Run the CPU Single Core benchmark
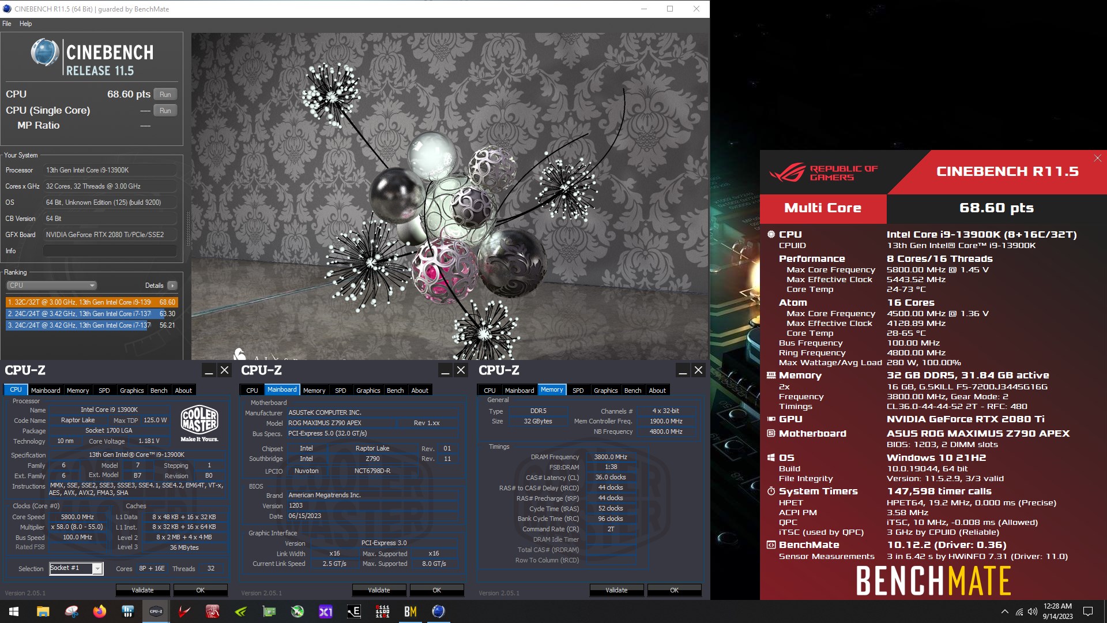 tap(165, 111)
